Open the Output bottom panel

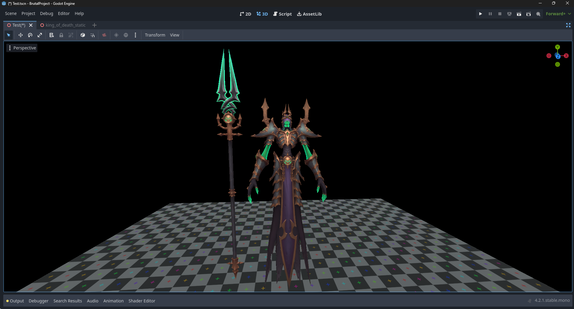[15, 301]
